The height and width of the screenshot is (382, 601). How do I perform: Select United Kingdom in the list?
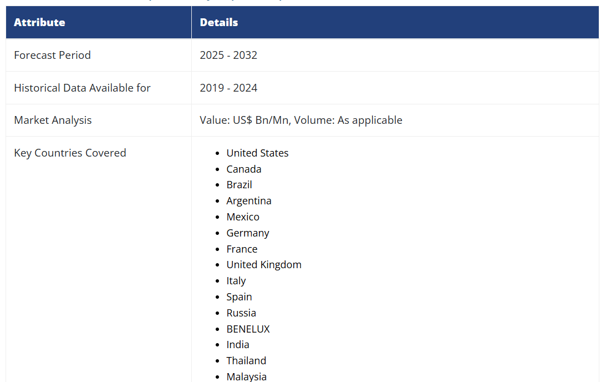click(x=264, y=264)
